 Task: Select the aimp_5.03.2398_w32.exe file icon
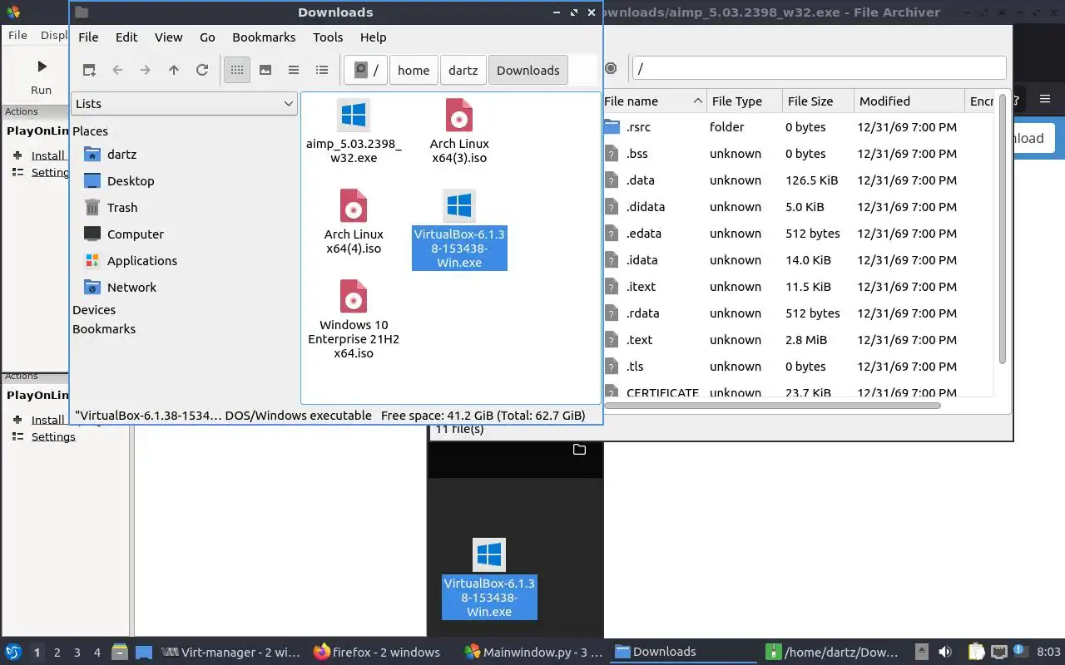point(354,116)
